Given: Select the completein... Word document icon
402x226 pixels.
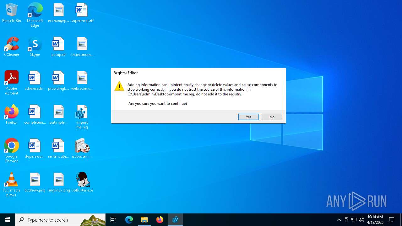Looking at the screenshot, I should click(35, 115).
